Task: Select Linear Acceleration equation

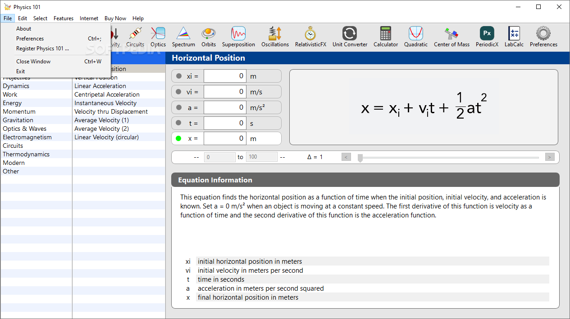Action: (119, 86)
